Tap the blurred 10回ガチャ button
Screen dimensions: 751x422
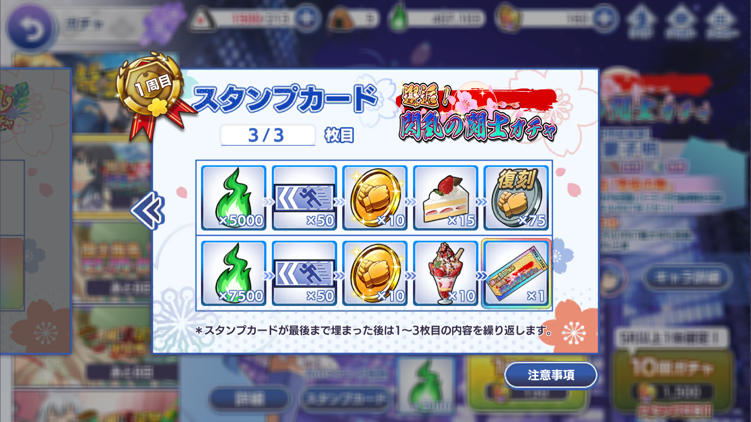pyautogui.click(x=672, y=381)
